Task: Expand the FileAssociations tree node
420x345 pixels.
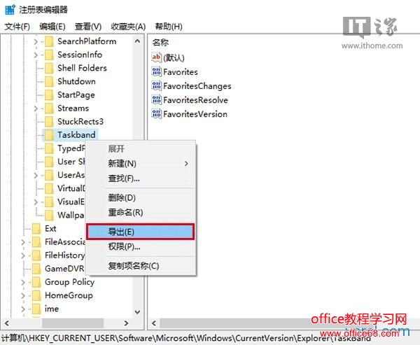Action: point(23,242)
